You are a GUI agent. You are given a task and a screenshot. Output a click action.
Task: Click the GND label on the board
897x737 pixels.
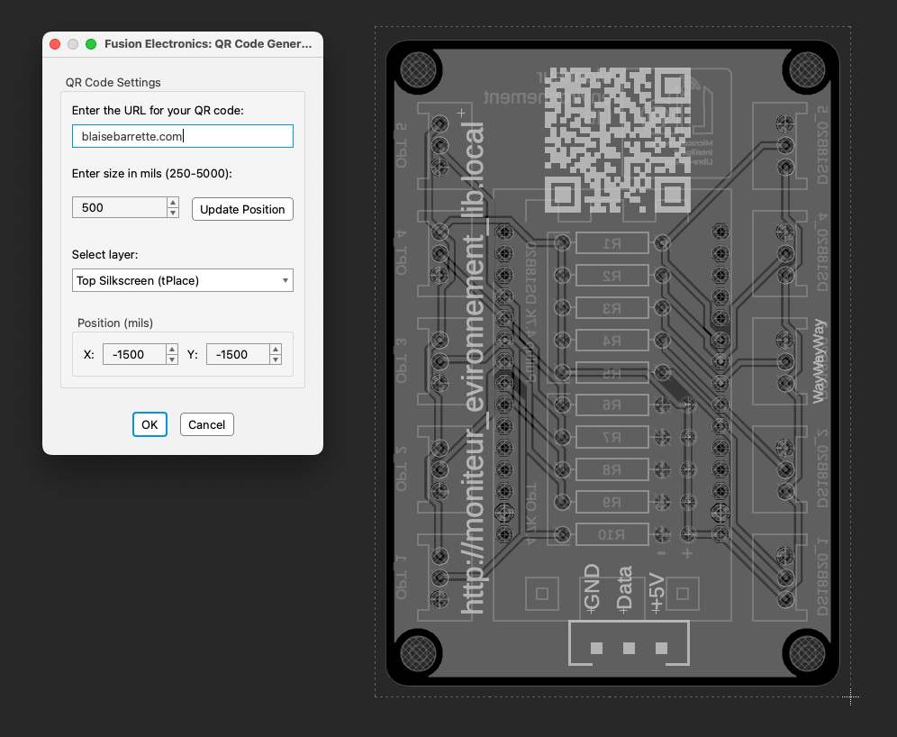pyautogui.click(x=592, y=587)
